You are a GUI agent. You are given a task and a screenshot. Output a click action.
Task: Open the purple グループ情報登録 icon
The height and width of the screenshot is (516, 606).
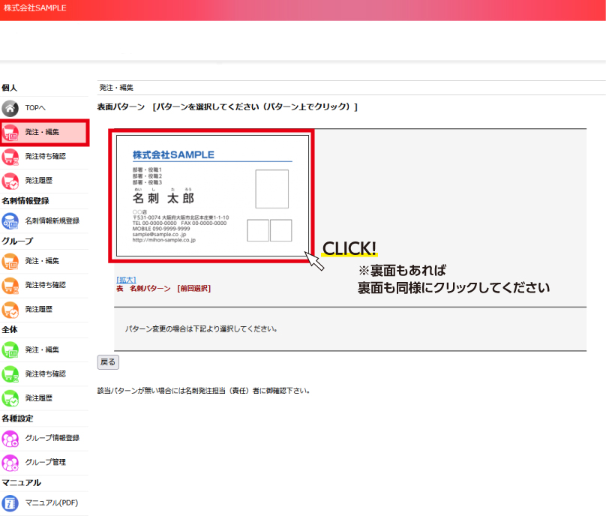pos(10,438)
